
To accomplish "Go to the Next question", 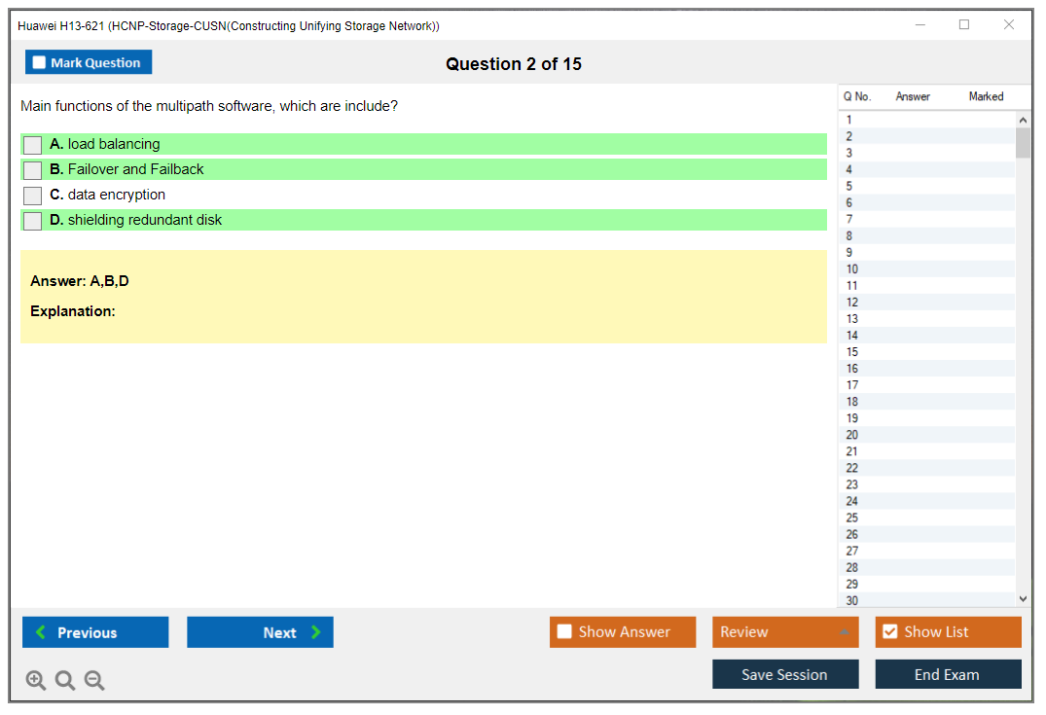I will pos(260,632).
